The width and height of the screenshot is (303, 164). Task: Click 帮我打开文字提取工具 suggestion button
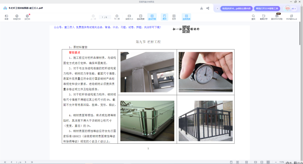tap(267, 8)
